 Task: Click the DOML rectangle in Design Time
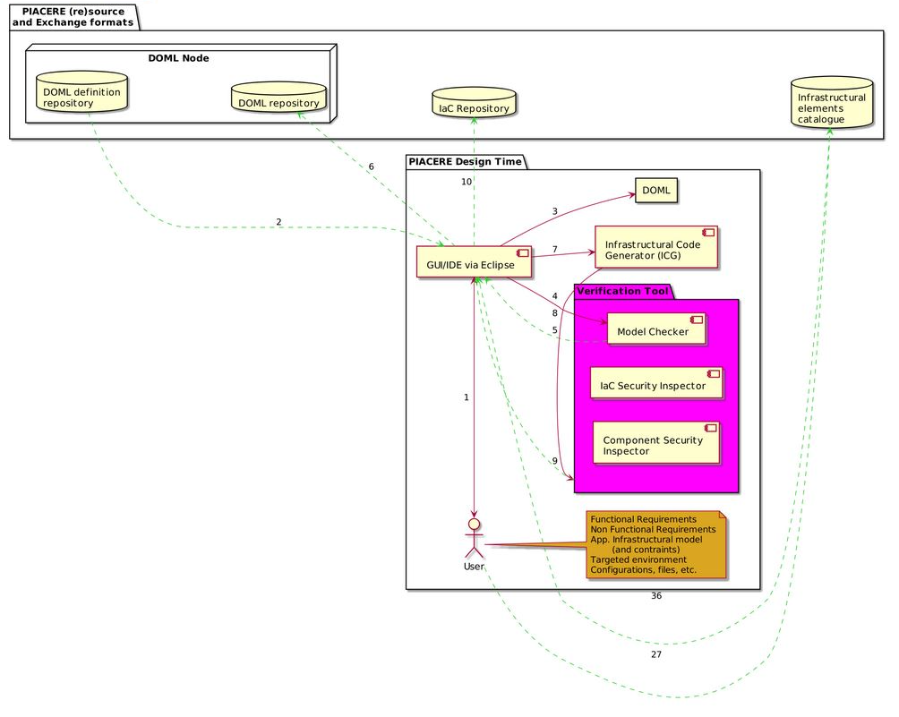[x=656, y=191]
